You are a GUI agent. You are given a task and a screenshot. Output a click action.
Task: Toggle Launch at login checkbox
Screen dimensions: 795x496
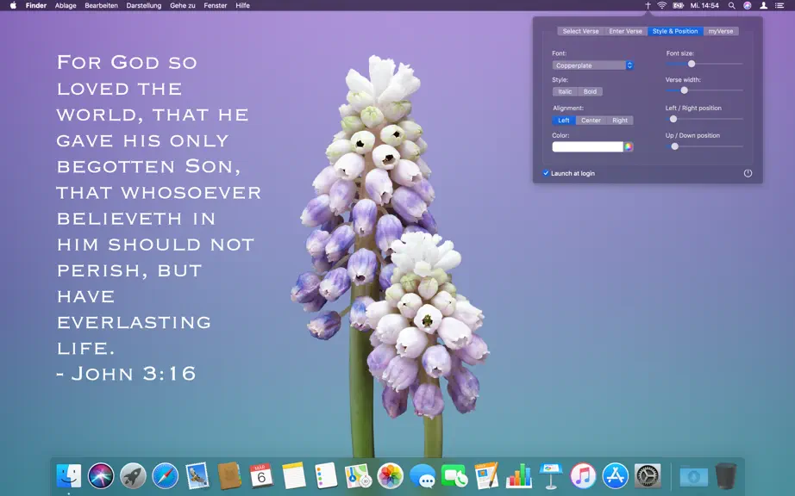click(546, 173)
